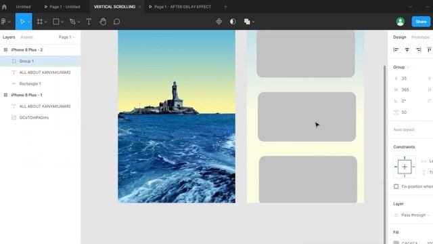This screenshot has height=244, width=433.
Task: Open the Design panel tab
Action: point(400,37)
